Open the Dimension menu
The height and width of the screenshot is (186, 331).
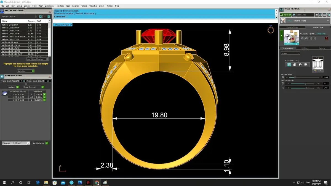pos(49,6)
